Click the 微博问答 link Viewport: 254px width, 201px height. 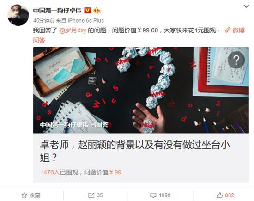click(x=139, y=35)
